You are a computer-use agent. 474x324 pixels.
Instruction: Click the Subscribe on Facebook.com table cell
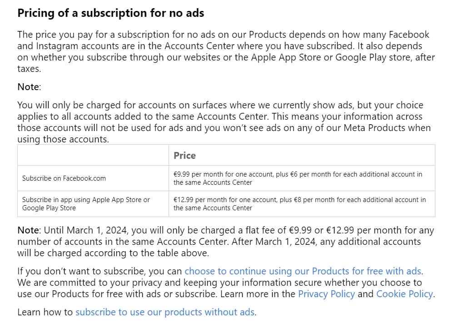click(64, 178)
